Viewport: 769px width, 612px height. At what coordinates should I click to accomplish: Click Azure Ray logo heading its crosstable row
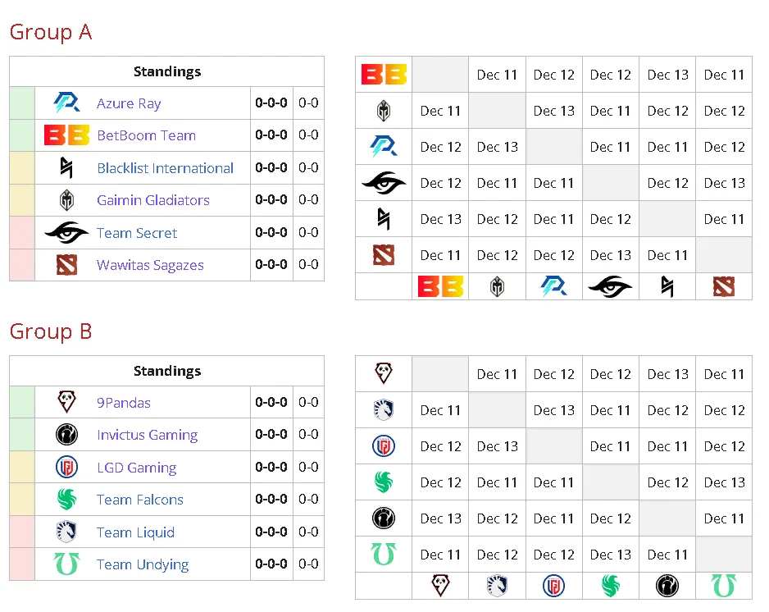click(384, 147)
